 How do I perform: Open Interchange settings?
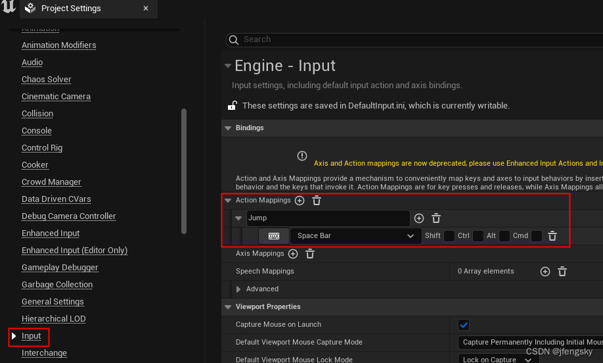(x=44, y=353)
